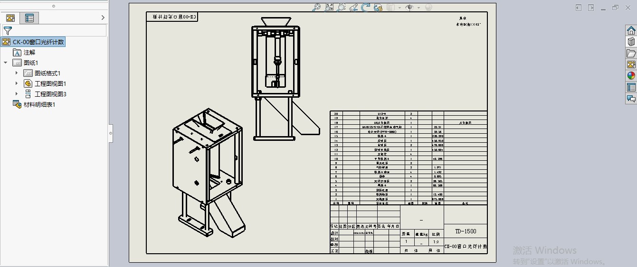Open the Display Style dropdown arrow

(x=399, y=8)
